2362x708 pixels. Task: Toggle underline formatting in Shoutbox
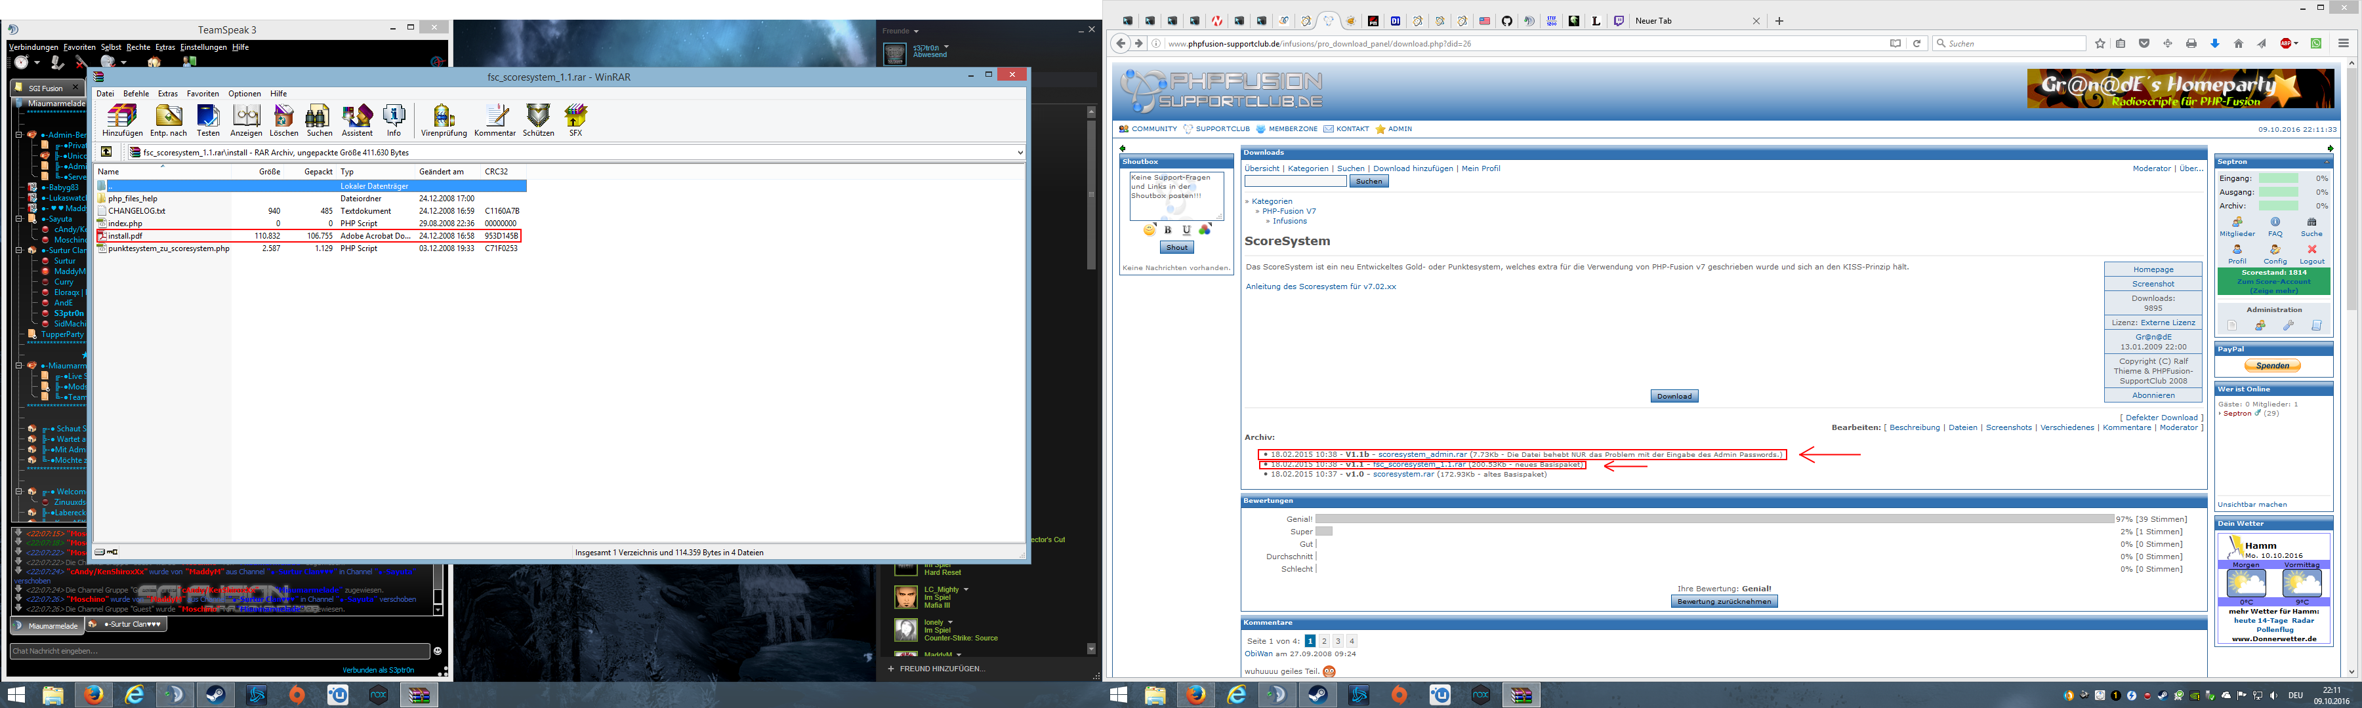[1186, 230]
